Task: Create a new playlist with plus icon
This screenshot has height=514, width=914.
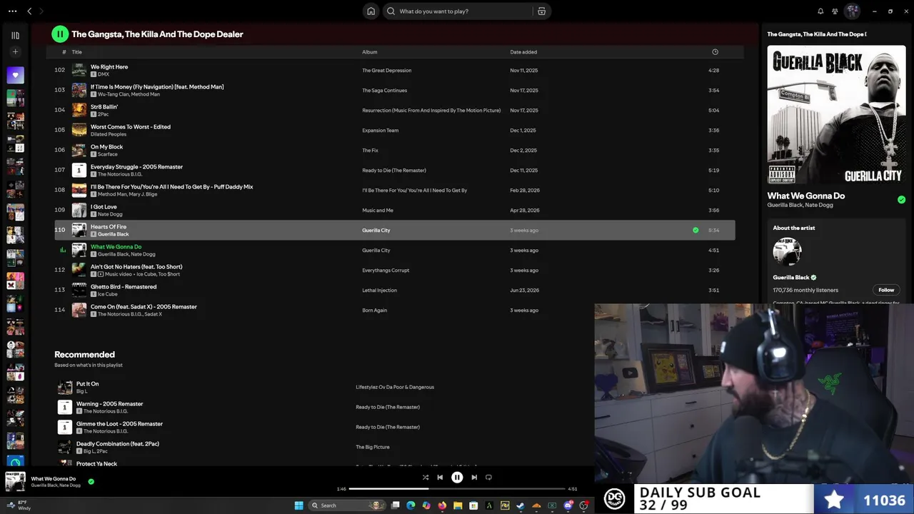Action: [x=15, y=52]
